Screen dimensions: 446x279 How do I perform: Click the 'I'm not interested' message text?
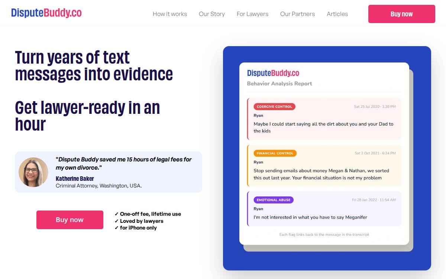pos(310,217)
